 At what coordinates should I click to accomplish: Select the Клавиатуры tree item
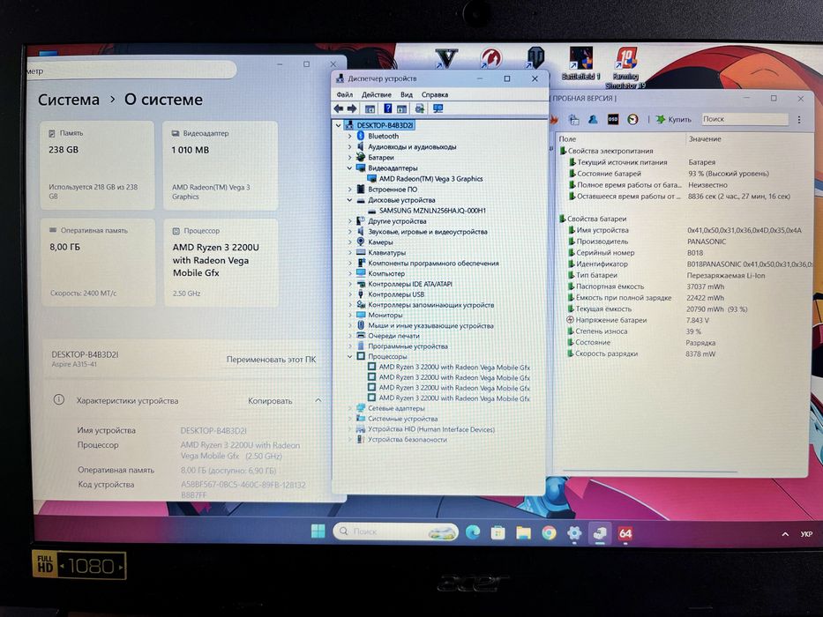click(x=387, y=252)
